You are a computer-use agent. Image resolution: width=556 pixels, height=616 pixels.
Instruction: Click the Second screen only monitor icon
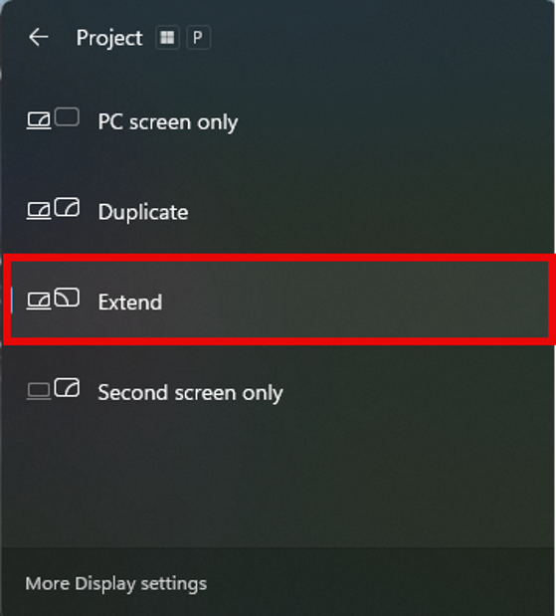coord(67,387)
